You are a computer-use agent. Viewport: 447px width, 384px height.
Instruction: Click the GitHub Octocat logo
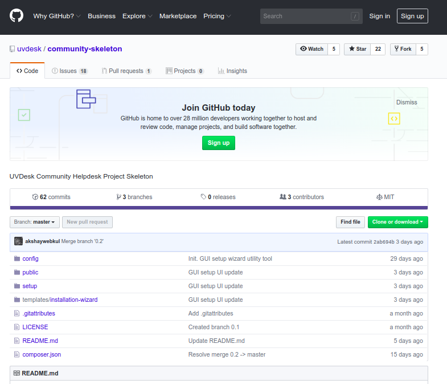[x=17, y=16]
